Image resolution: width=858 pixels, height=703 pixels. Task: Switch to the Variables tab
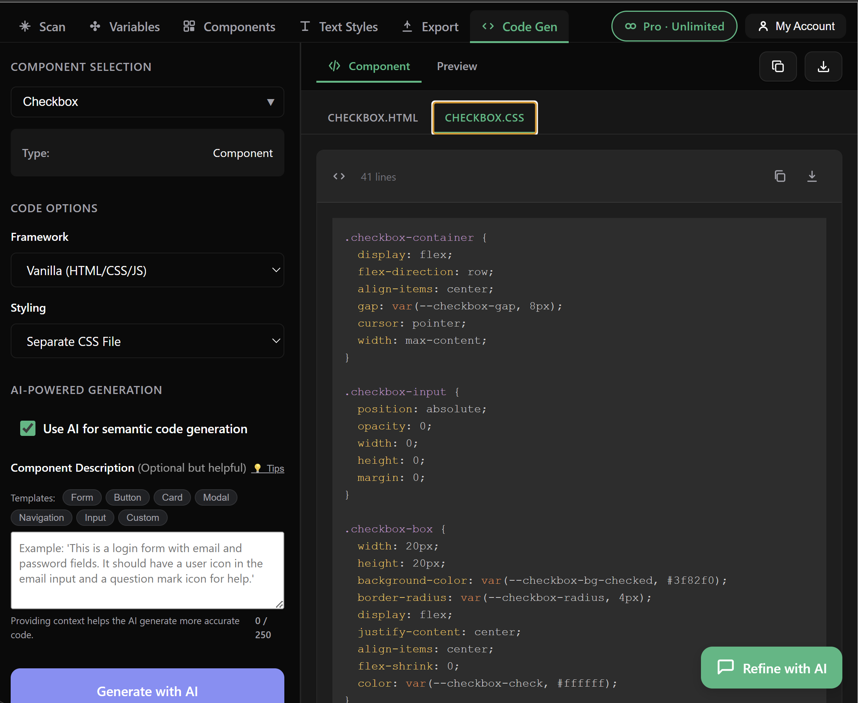[125, 27]
